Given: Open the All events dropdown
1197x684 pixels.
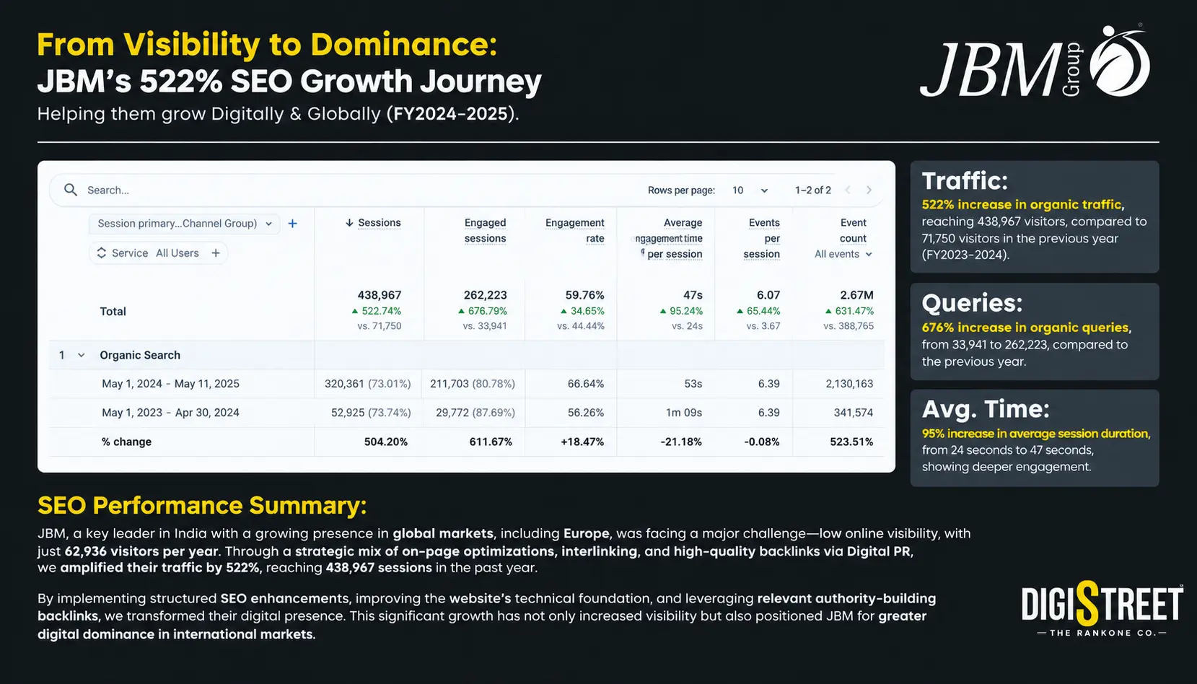Looking at the screenshot, I should pos(843,254).
